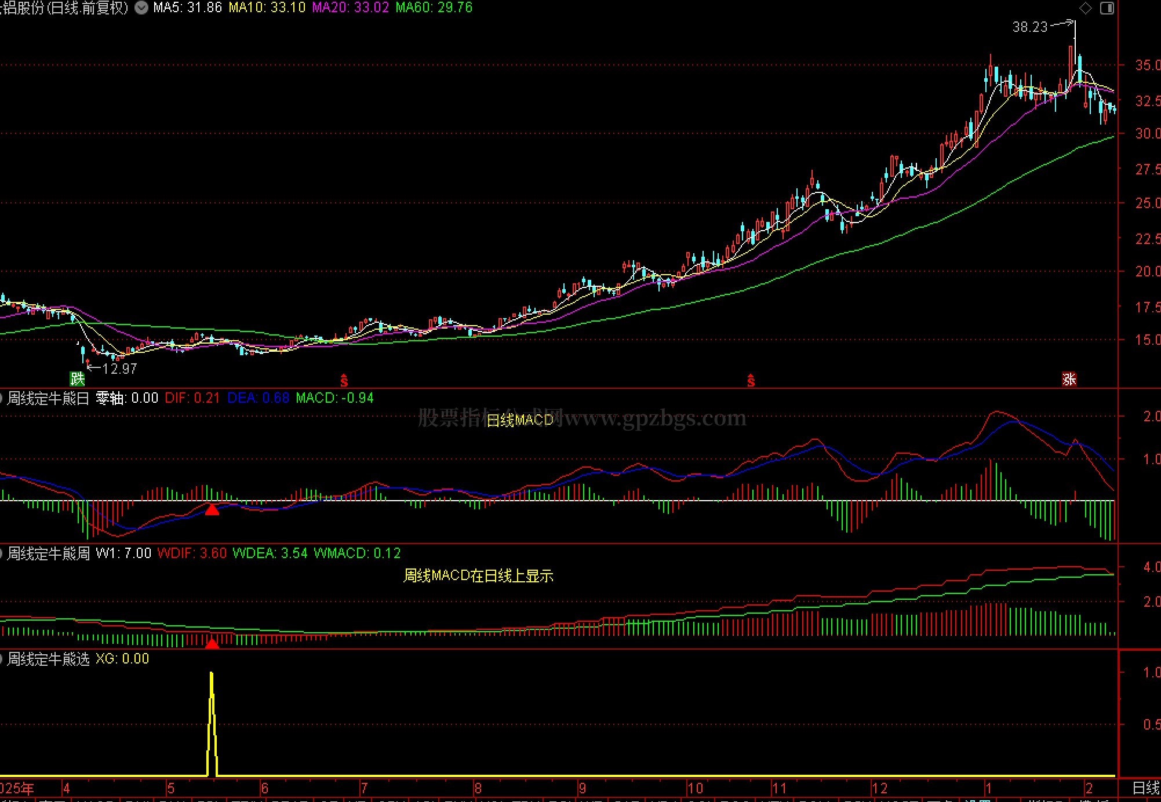
Task: Click the WDEA: 3.54 value
Action: click(270, 553)
